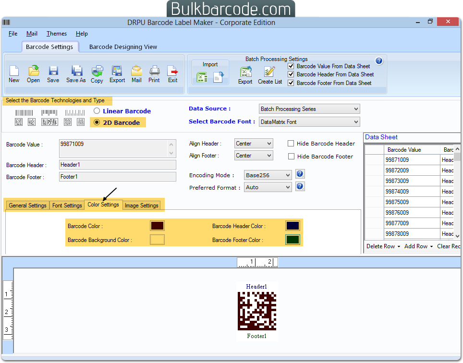Open the Data Source dropdown
The image size is (463, 363).
click(309, 109)
